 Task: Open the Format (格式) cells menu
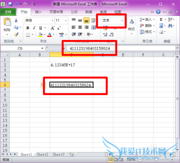[147, 32]
